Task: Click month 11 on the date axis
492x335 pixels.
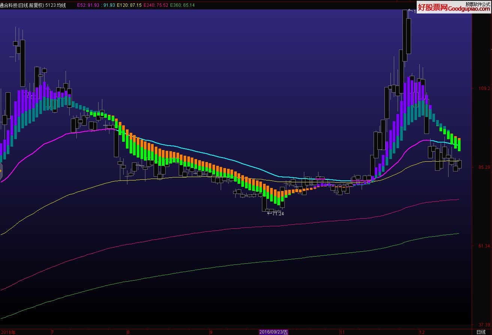Action: point(342,332)
